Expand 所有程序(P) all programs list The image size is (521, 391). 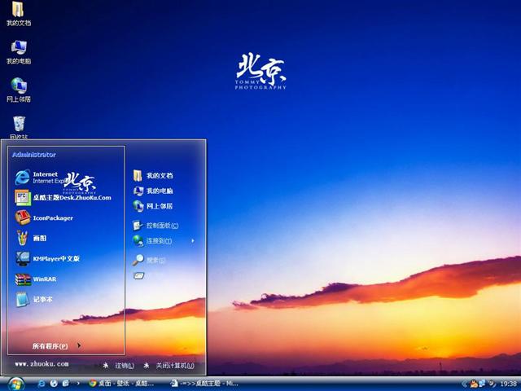tap(56, 345)
